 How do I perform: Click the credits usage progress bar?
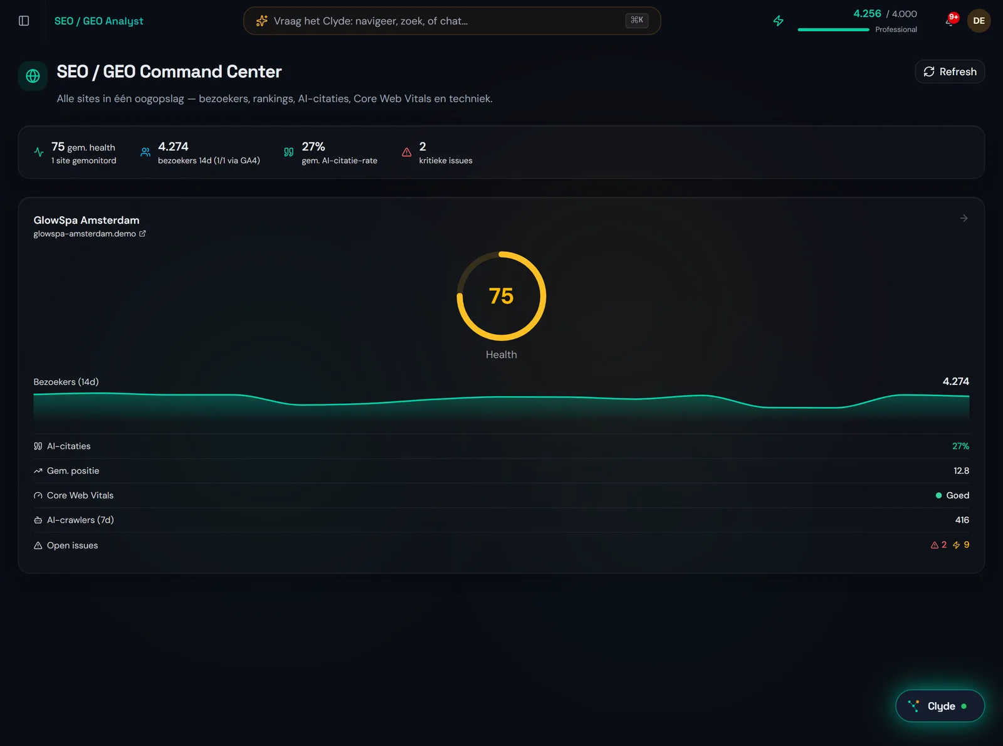pyautogui.click(x=833, y=29)
